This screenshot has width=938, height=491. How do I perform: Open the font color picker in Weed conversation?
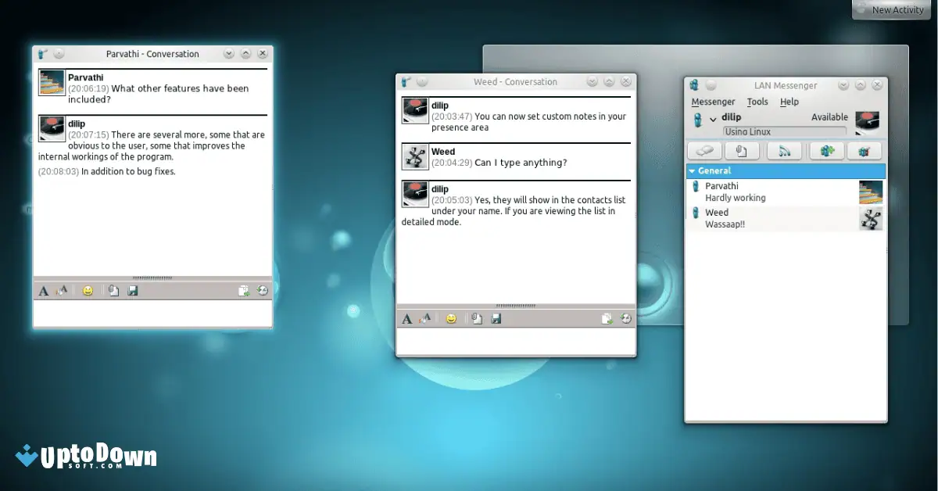tap(427, 318)
